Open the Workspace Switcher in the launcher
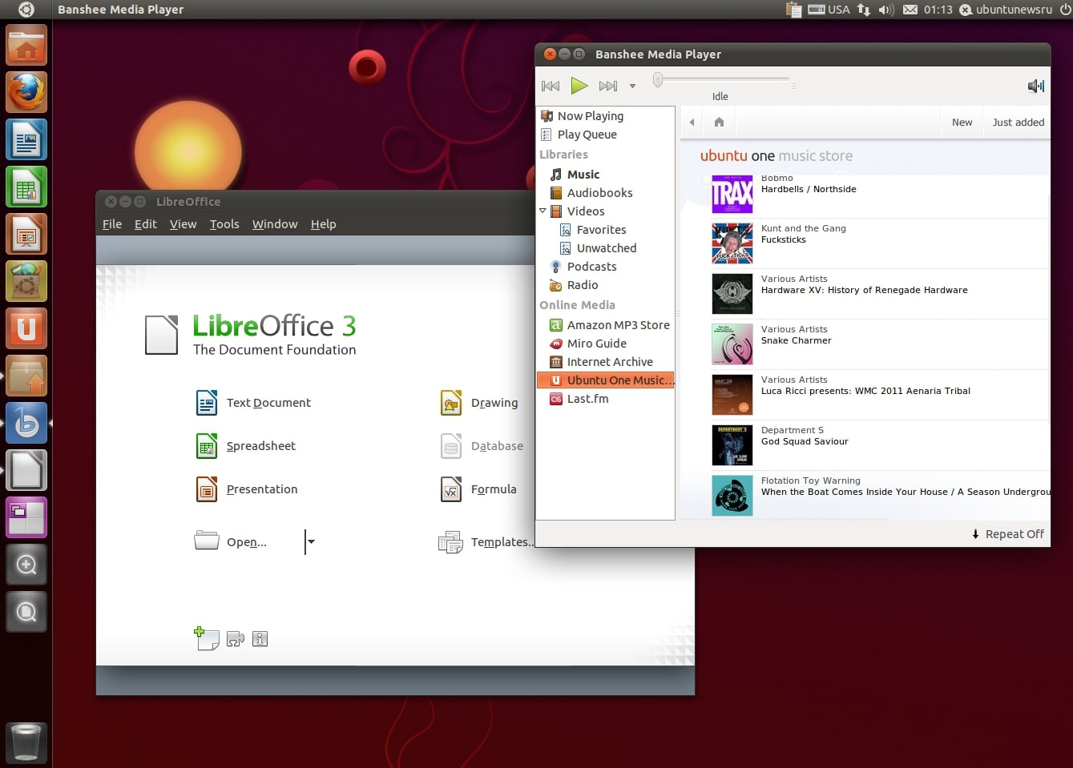This screenshot has height=768, width=1073. 26,517
